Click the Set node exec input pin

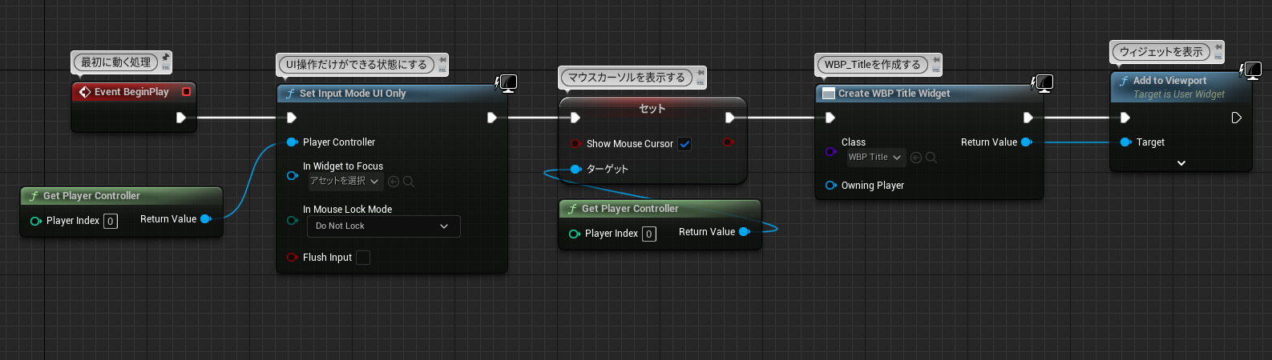tap(575, 118)
